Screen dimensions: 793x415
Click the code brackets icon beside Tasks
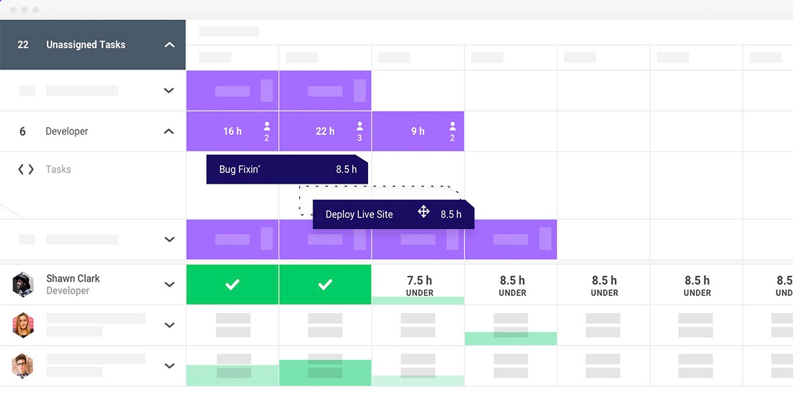coord(25,169)
